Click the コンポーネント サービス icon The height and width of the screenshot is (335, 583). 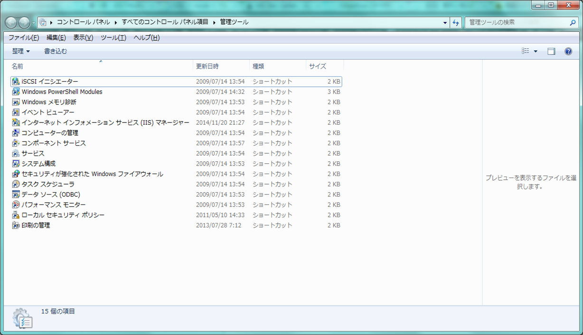[x=16, y=143]
